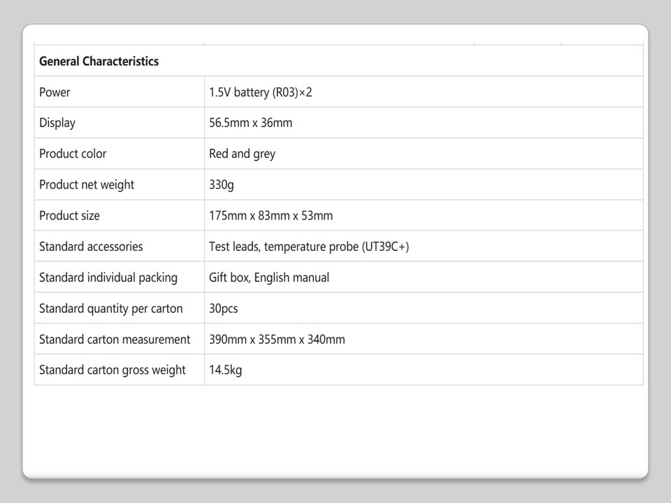The width and height of the screenshot is (671, 503).
Task: Click the 14.5kg gross weight value
Action: point(226,370)
